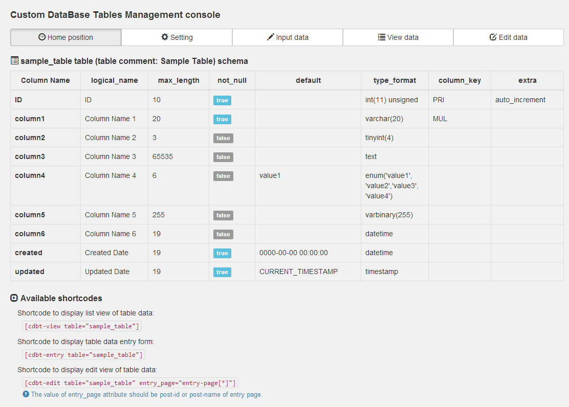Click the false badge in column2 row

coord(223,138)
